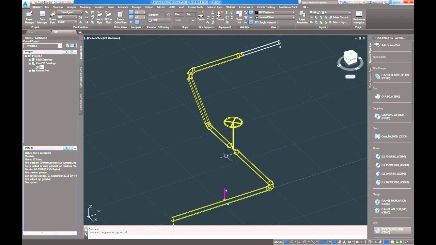Click Create in Equipment panel

[220, 16]
